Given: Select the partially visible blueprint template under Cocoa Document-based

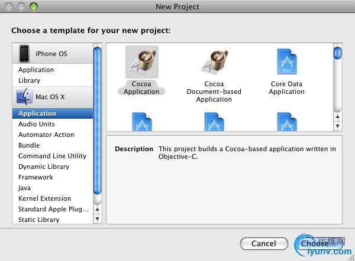Looking at the screenshot, I should coord(214,122).
